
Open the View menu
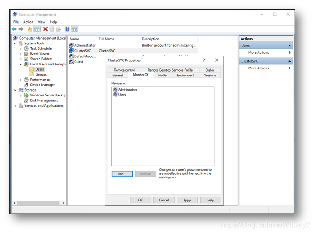(41, 22)
